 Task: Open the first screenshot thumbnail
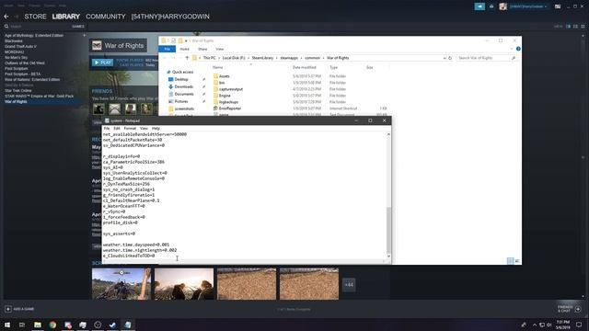tap(121, 284)
